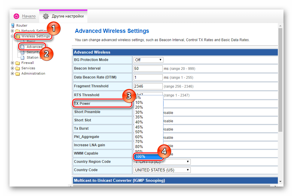Open the Начало link
Viewport: 293px width, 196px height.
(29, 16)
